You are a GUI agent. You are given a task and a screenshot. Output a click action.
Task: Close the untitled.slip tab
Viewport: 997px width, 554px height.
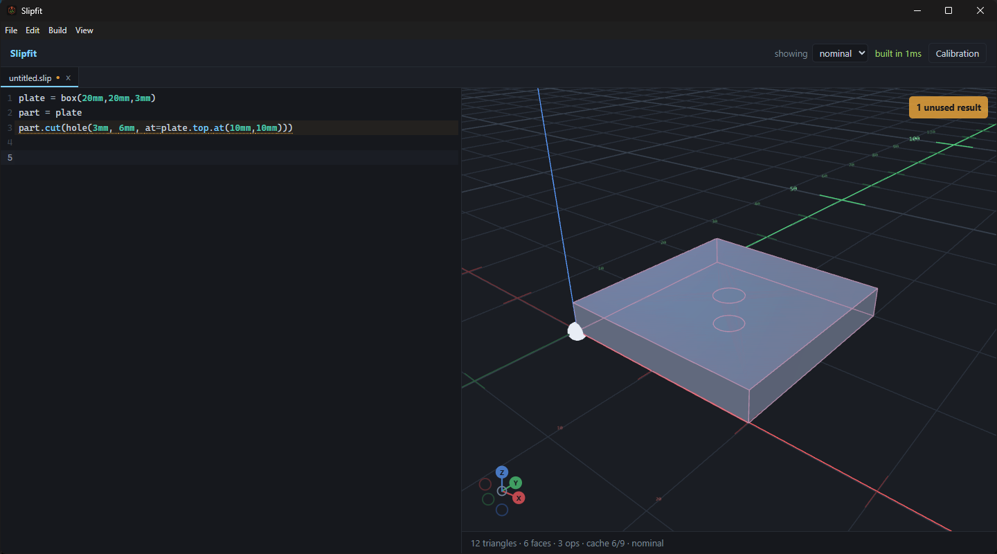point(68,78)
